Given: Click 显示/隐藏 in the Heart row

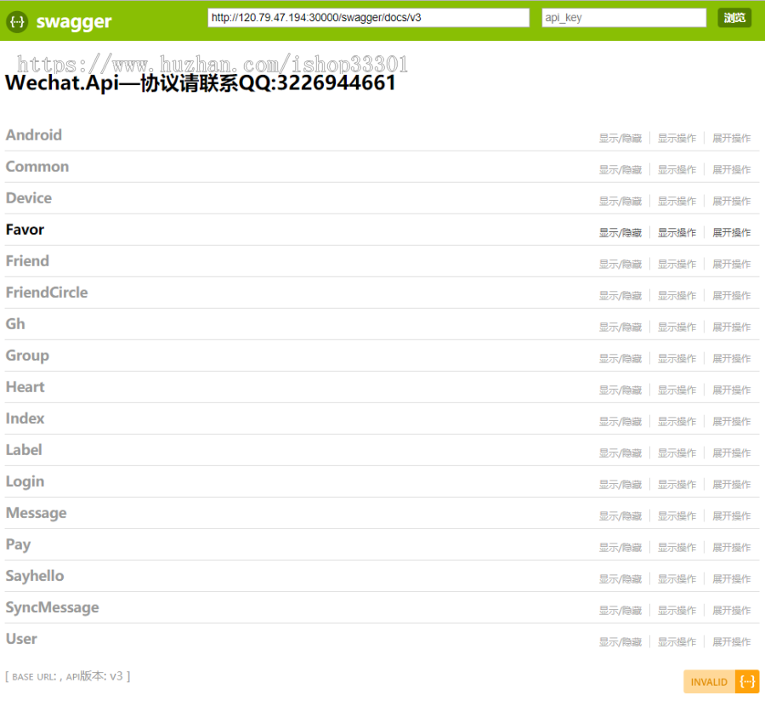Looking at the screenshot, I should [x=620, y=390].
